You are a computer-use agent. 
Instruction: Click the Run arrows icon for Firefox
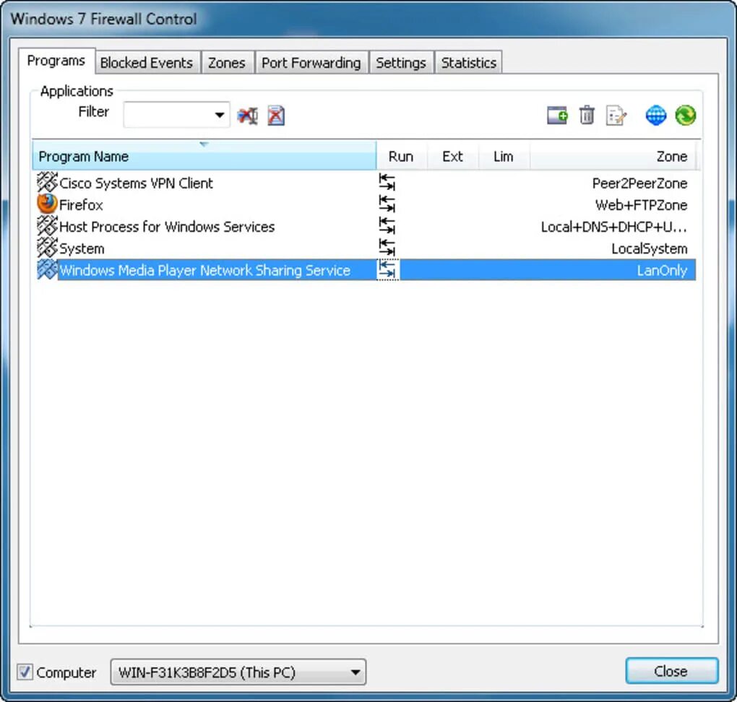387,204
